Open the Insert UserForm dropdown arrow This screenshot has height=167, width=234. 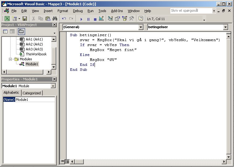click(x=19, y=19)
